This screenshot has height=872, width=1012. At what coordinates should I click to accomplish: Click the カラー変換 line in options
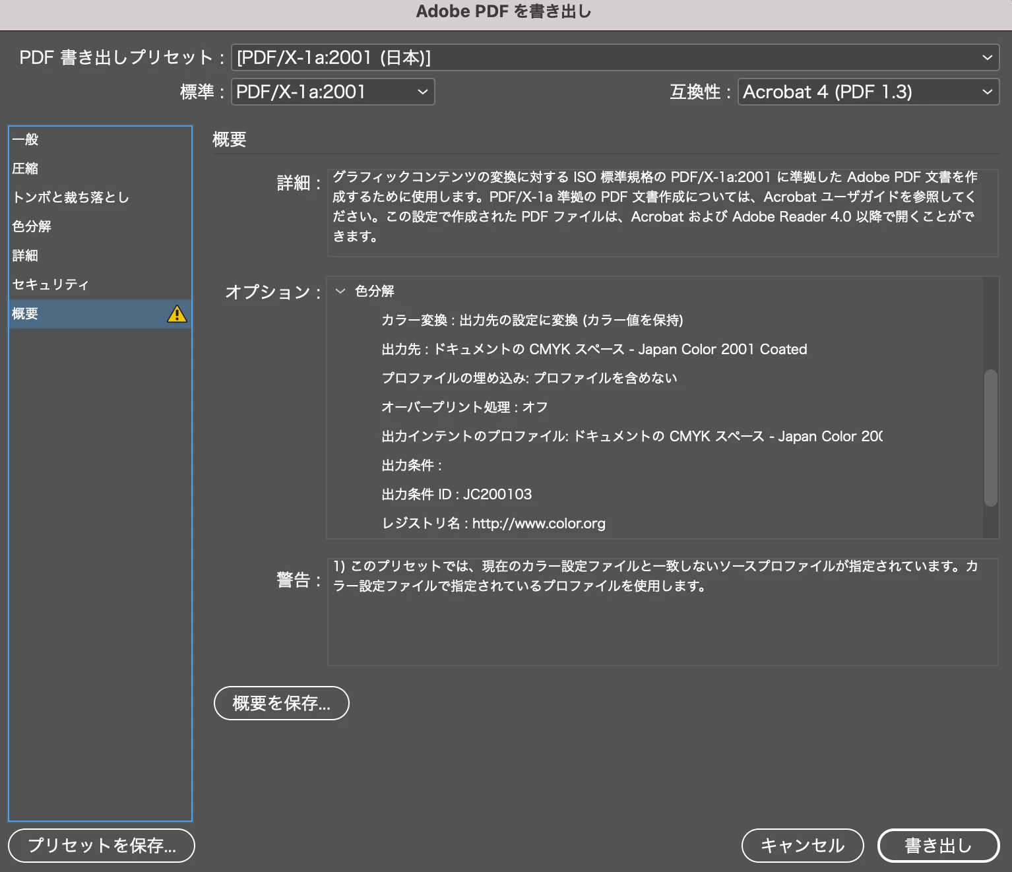point(532,320)
